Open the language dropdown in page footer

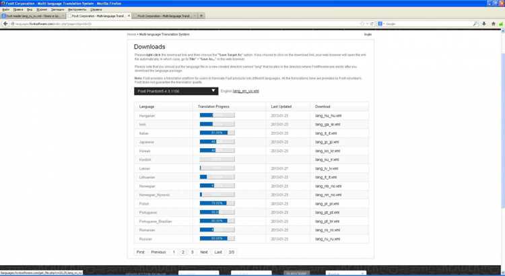346,273
